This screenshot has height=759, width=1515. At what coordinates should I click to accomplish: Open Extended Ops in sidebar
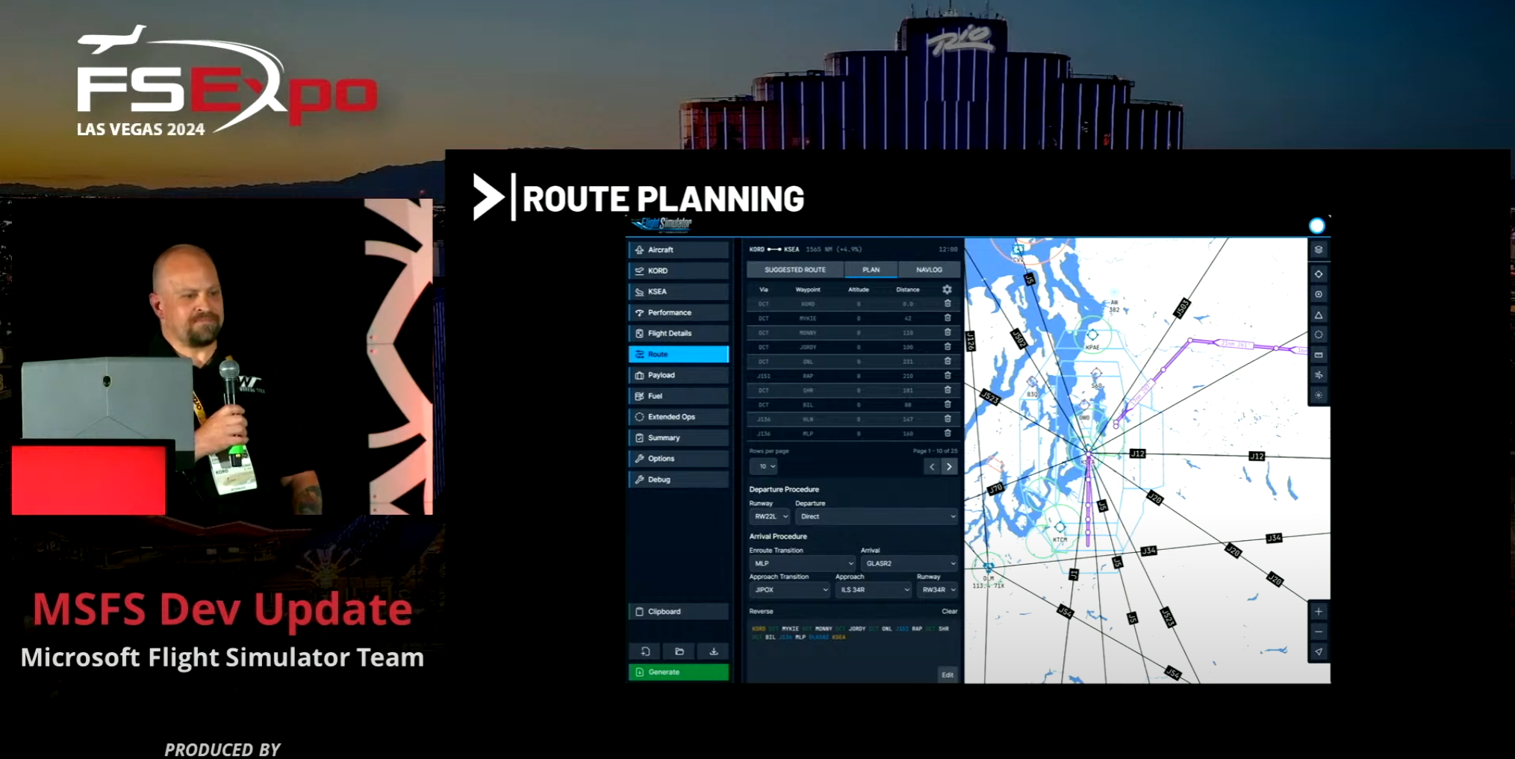pos(679,417)
